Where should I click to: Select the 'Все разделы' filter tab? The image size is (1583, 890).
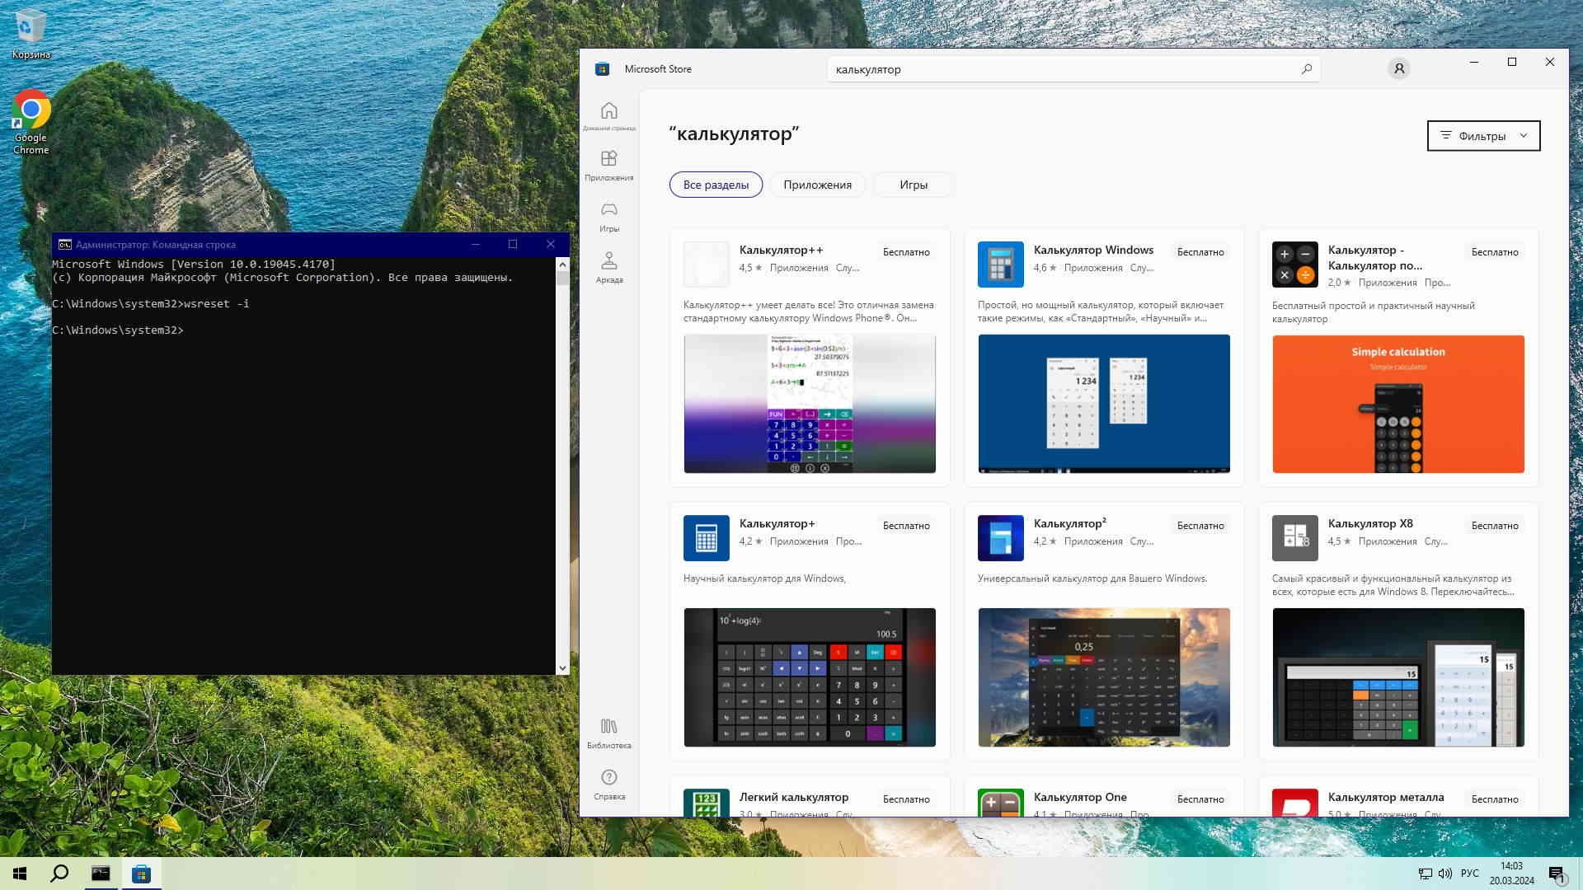tap(716, 185)
